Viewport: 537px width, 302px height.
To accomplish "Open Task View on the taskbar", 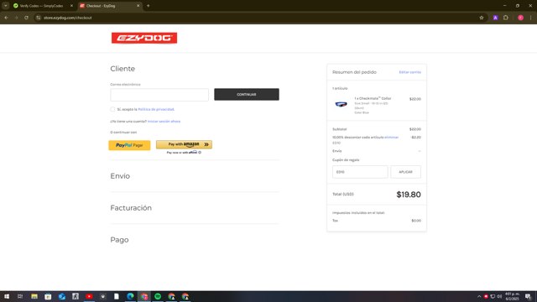I will point(20,296).
